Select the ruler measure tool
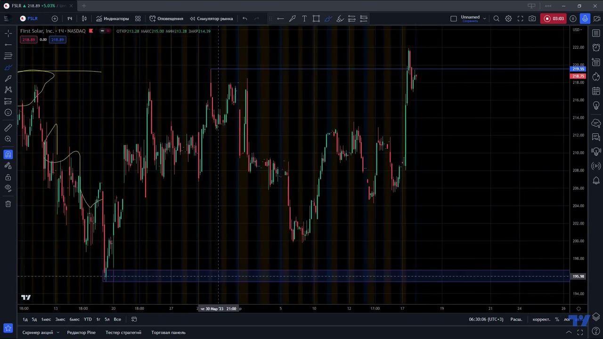The width and height of the screenshot is (603, 339). pyautogui.click(x=8, y=128)
